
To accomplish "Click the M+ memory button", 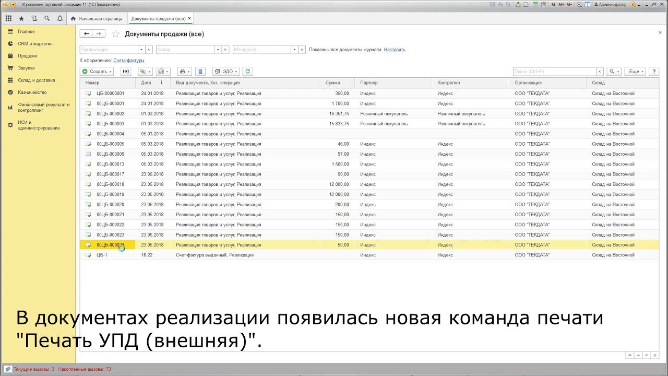I will coord(561,4).
